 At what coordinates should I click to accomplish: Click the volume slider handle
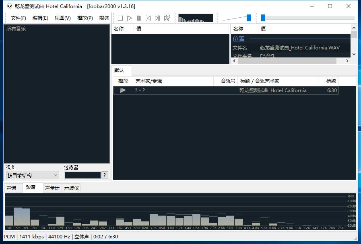(249, 18)
